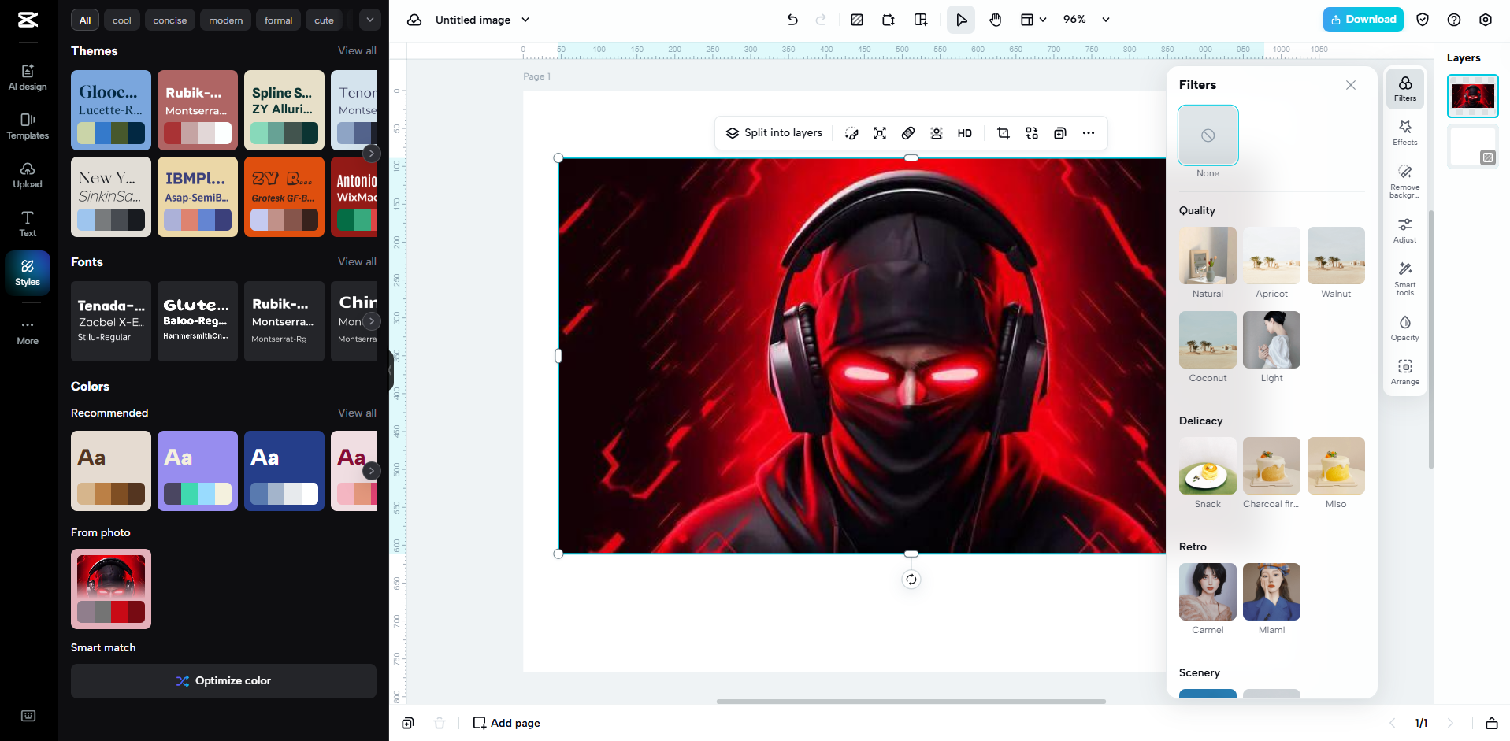The width and height of the screenshot is (1510, 741).
Task: Open the Crop tool above the image
Action: point(1003,133)
